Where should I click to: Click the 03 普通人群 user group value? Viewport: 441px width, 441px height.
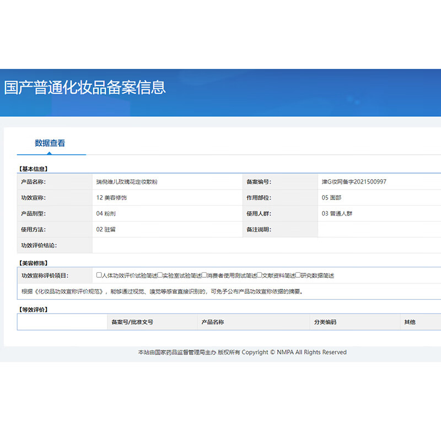[x=337, y=213]
